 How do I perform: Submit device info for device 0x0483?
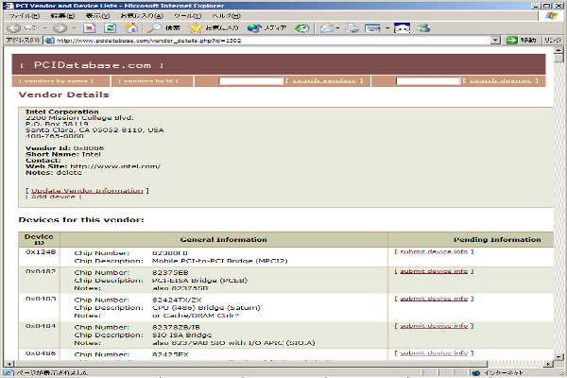[434, 299]
